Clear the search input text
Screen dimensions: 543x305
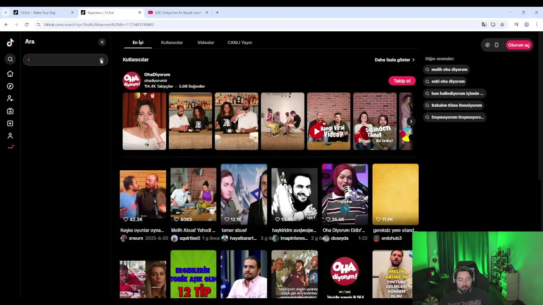pos(101,60)
